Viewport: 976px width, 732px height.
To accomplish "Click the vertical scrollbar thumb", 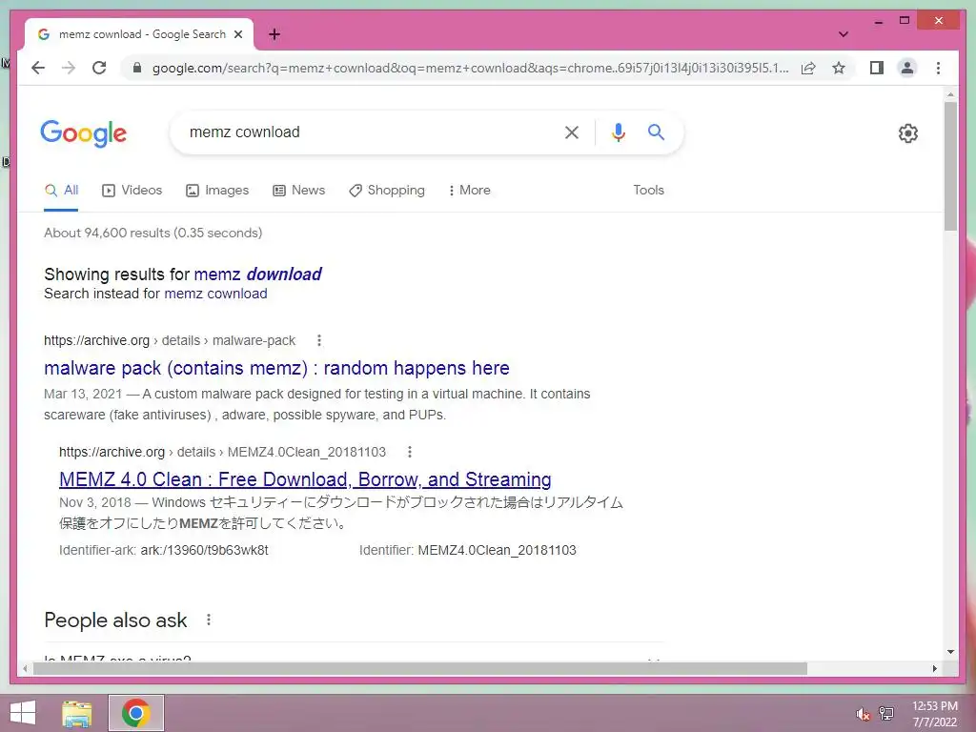I will click(950, 167).
